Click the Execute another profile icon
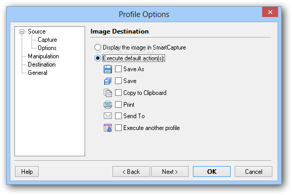This screenshot has height=195, width=292. 108,128
